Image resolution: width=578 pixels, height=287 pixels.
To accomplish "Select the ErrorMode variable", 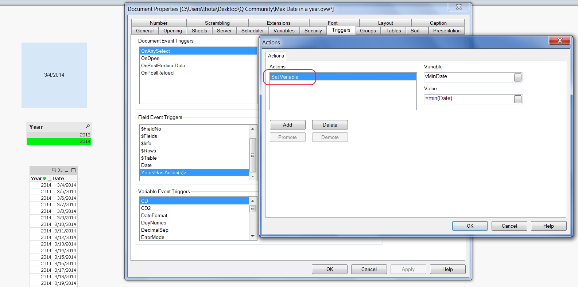I will point(194,237).
